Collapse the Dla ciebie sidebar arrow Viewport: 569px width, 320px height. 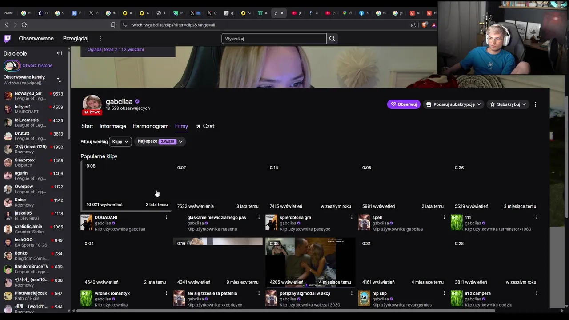point(59,53)
